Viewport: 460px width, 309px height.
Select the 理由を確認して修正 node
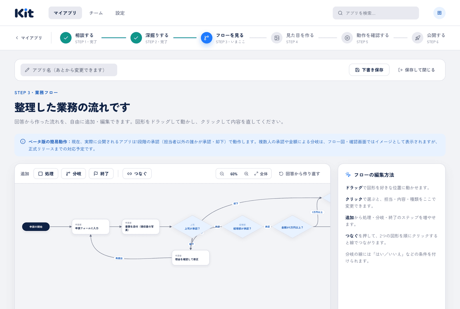click(x=191, y=258)
